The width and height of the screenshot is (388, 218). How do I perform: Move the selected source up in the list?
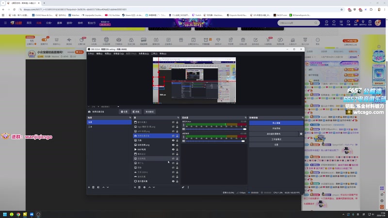(149, 187)
